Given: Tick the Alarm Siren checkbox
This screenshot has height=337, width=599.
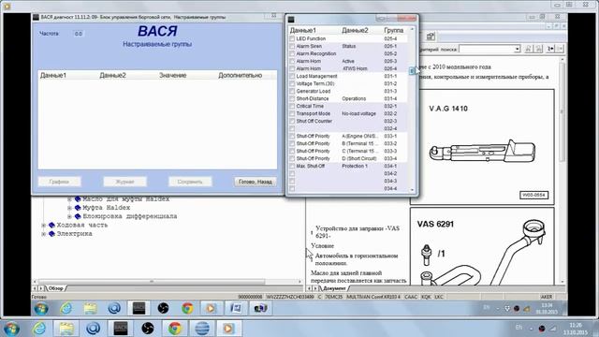Looking at the screenshot, I should click(292, 46).
